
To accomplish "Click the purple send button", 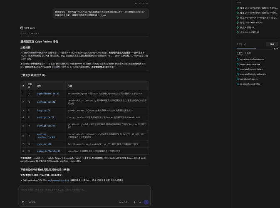I will 146,202.
